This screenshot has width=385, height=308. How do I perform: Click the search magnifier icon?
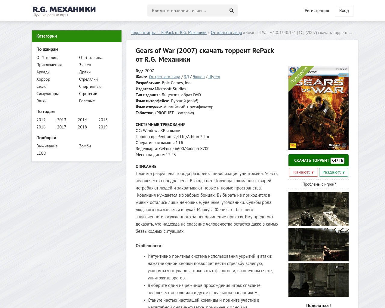[231, 11]
